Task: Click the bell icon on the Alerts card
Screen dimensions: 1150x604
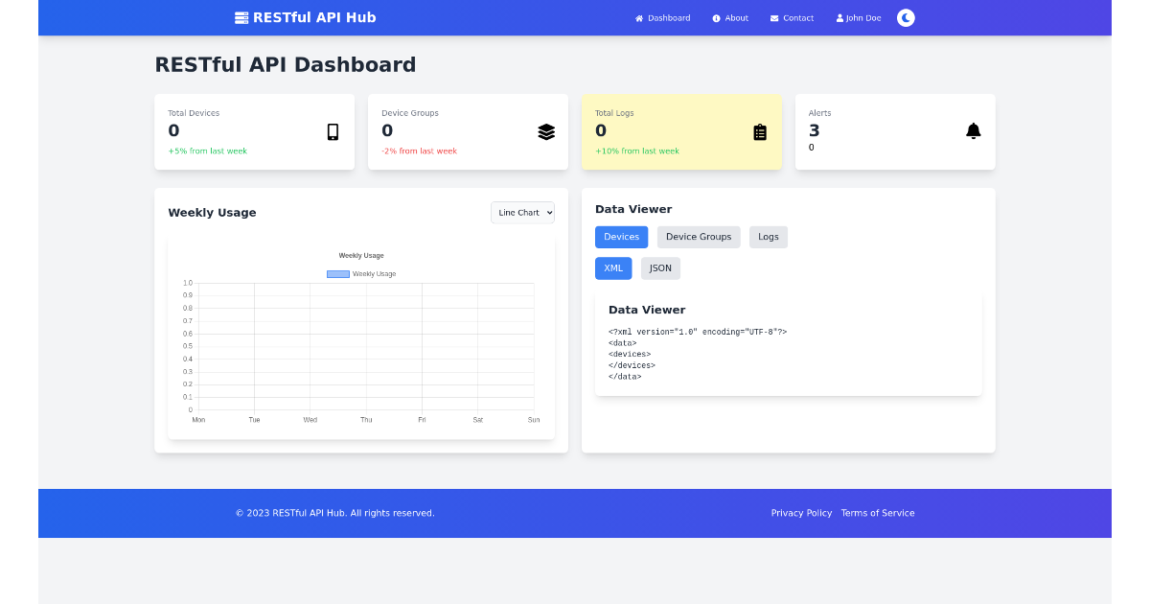Action: pos(974,130)
